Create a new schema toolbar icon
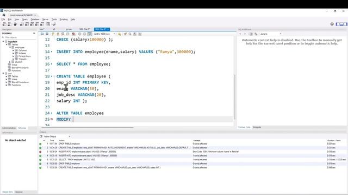 (22, 24)
